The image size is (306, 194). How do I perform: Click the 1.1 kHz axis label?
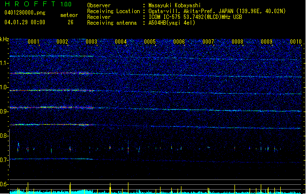click(x=4, y=64)
